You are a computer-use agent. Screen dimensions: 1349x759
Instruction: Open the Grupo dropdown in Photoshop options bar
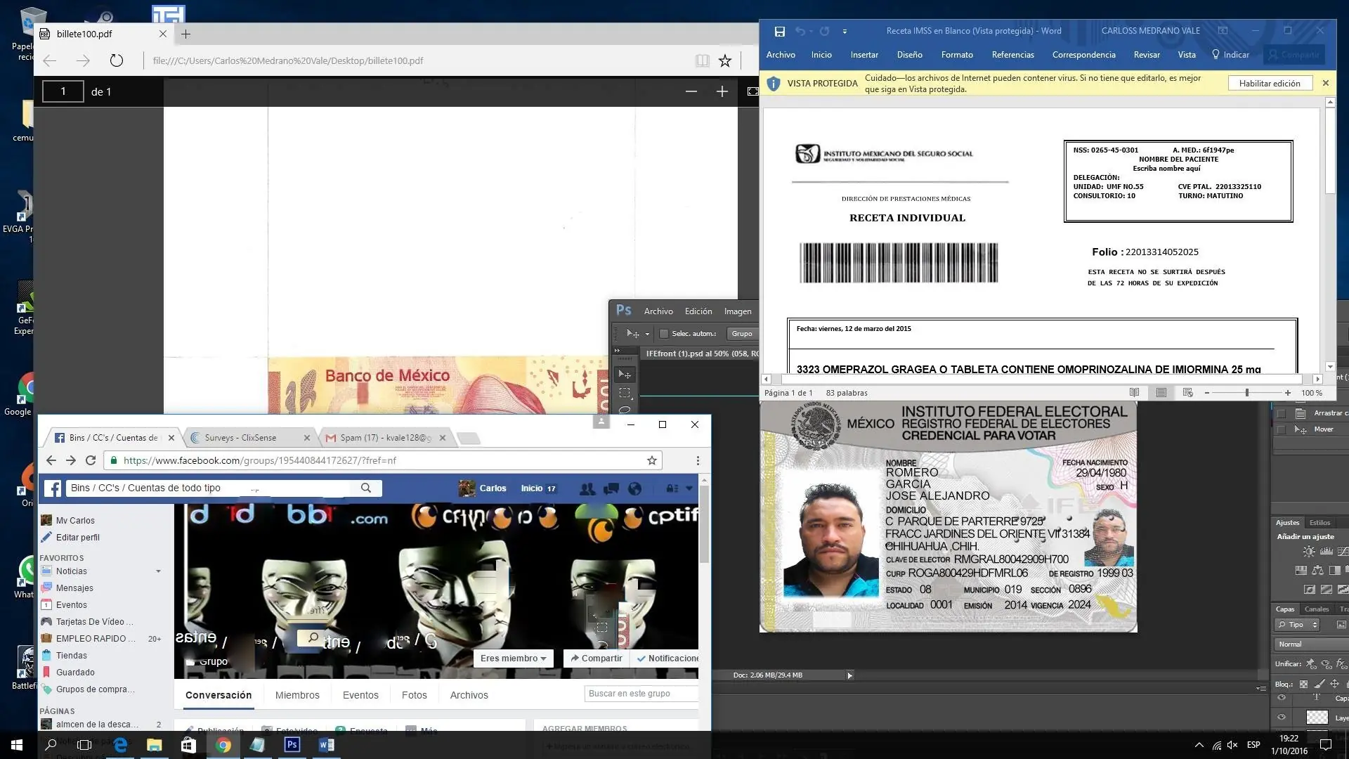pos(743,334)
